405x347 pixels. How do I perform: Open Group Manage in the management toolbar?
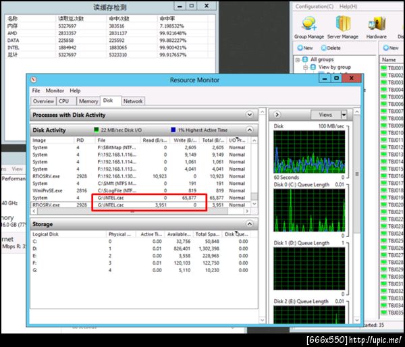pyautogui.click(x=309, y=27)
